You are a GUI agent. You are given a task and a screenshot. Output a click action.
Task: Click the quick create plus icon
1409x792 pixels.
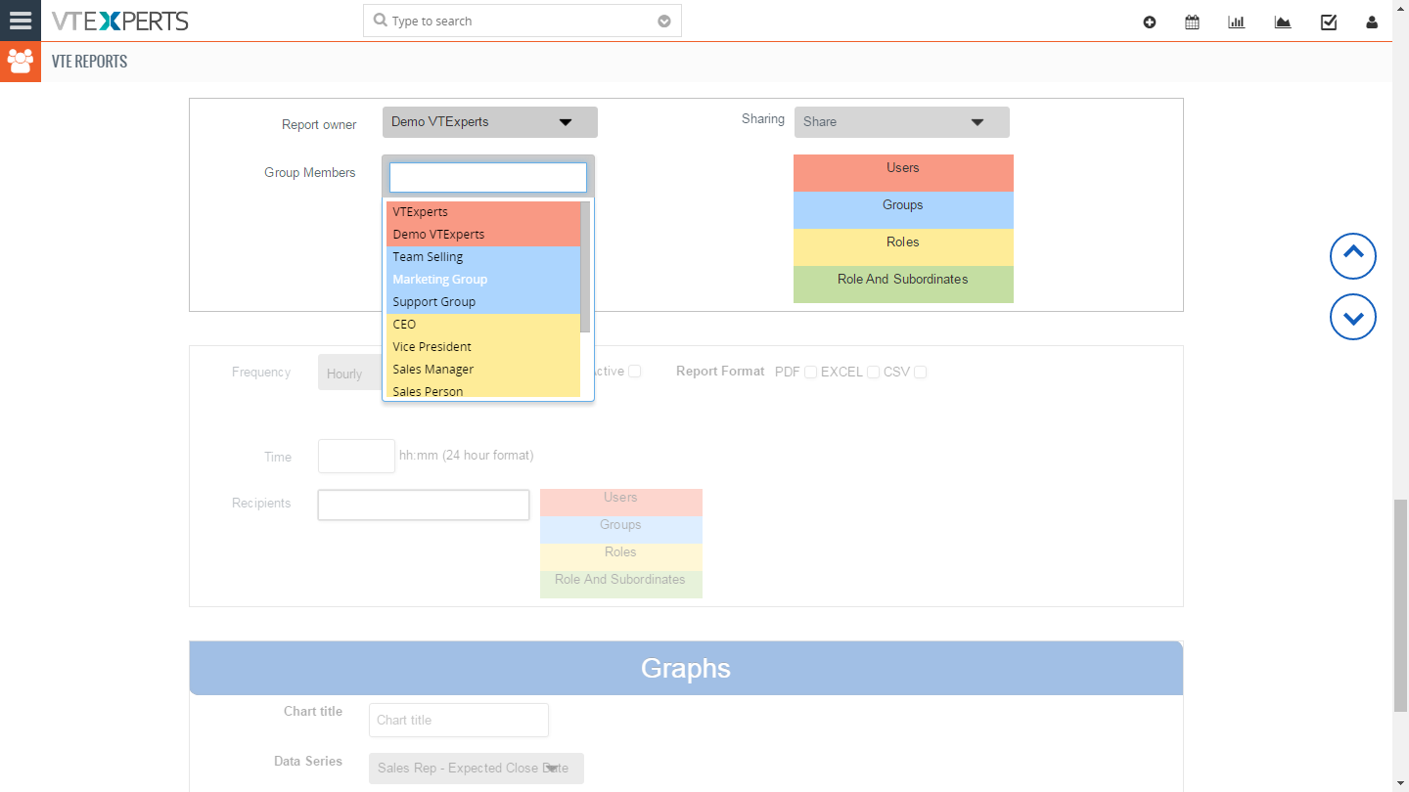coord(1150,22)
